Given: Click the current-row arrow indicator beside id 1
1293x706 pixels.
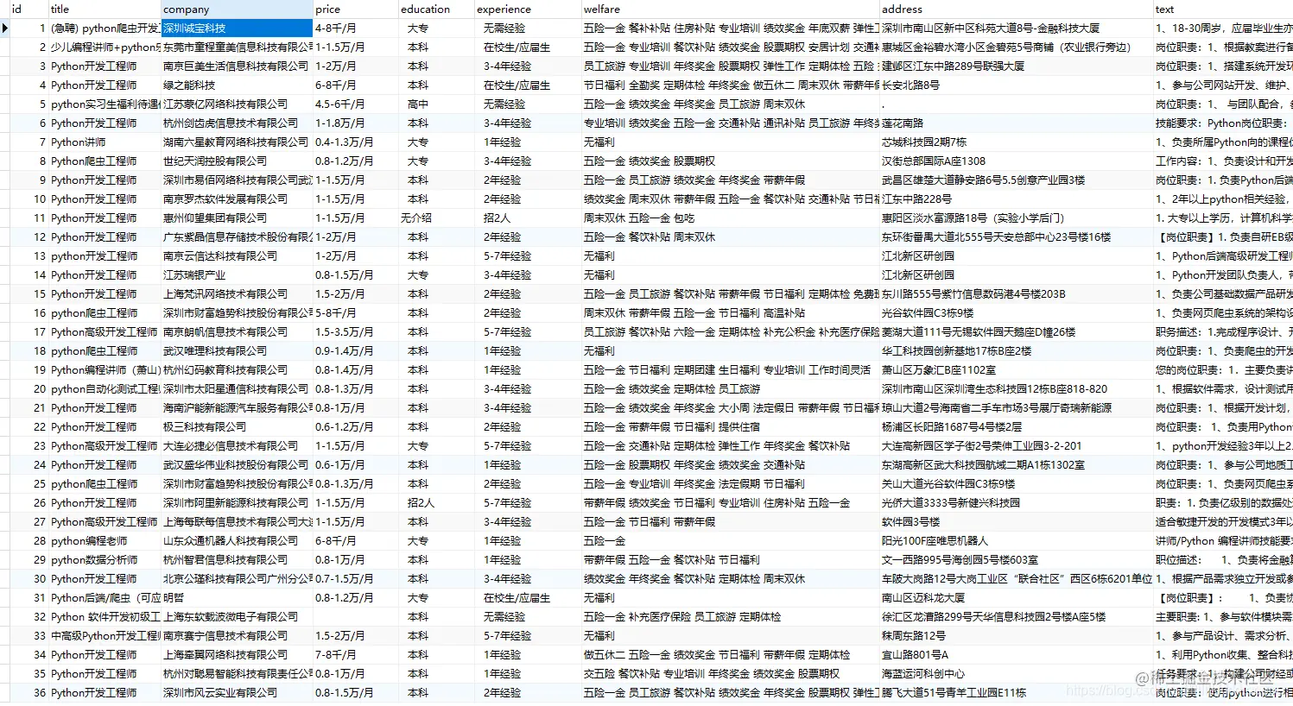Looking at the screenshot, I should point(5,28).
